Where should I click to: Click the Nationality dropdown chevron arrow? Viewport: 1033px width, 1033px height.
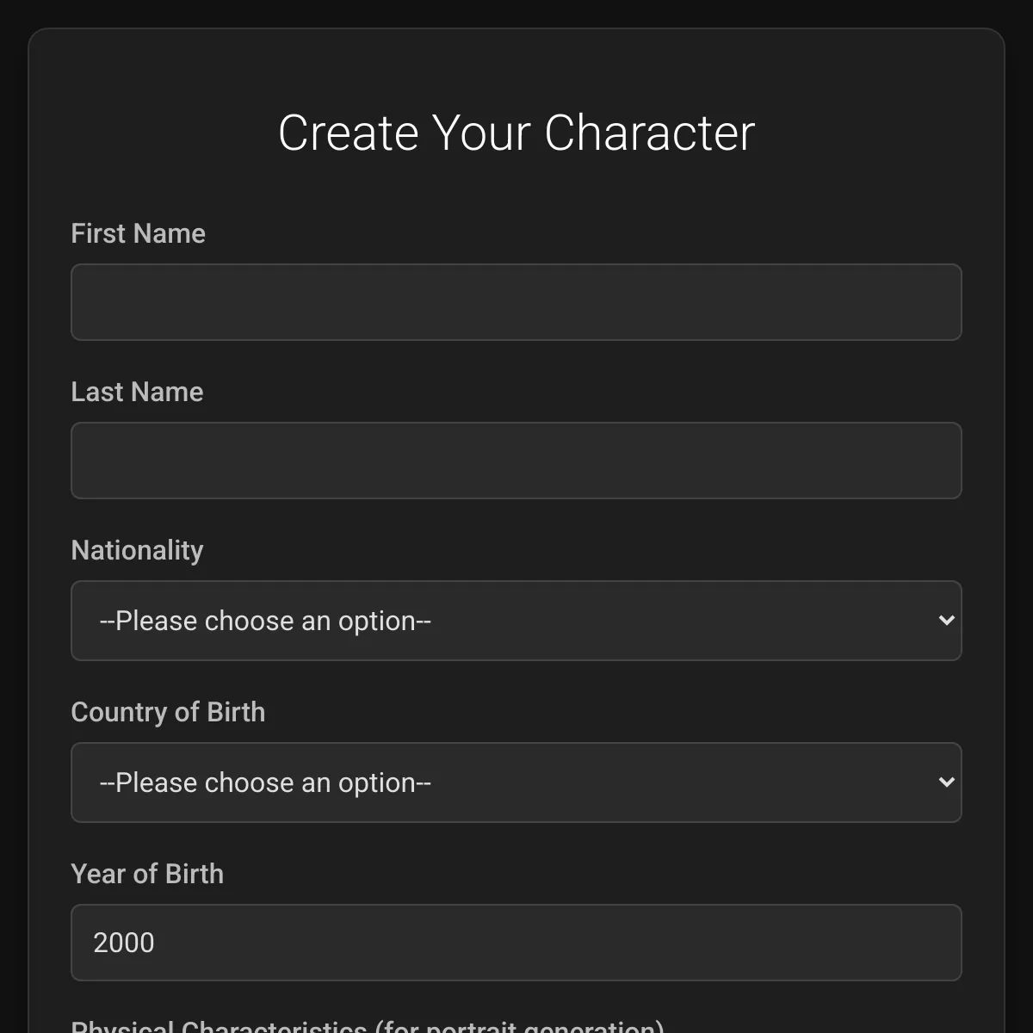pos(946,621)
